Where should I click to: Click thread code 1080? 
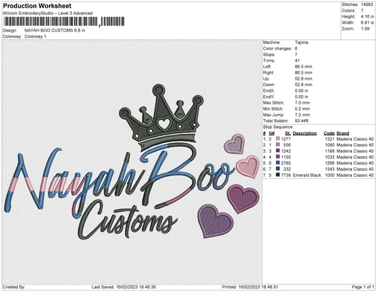pyautogui.click(x=330, y=145)
